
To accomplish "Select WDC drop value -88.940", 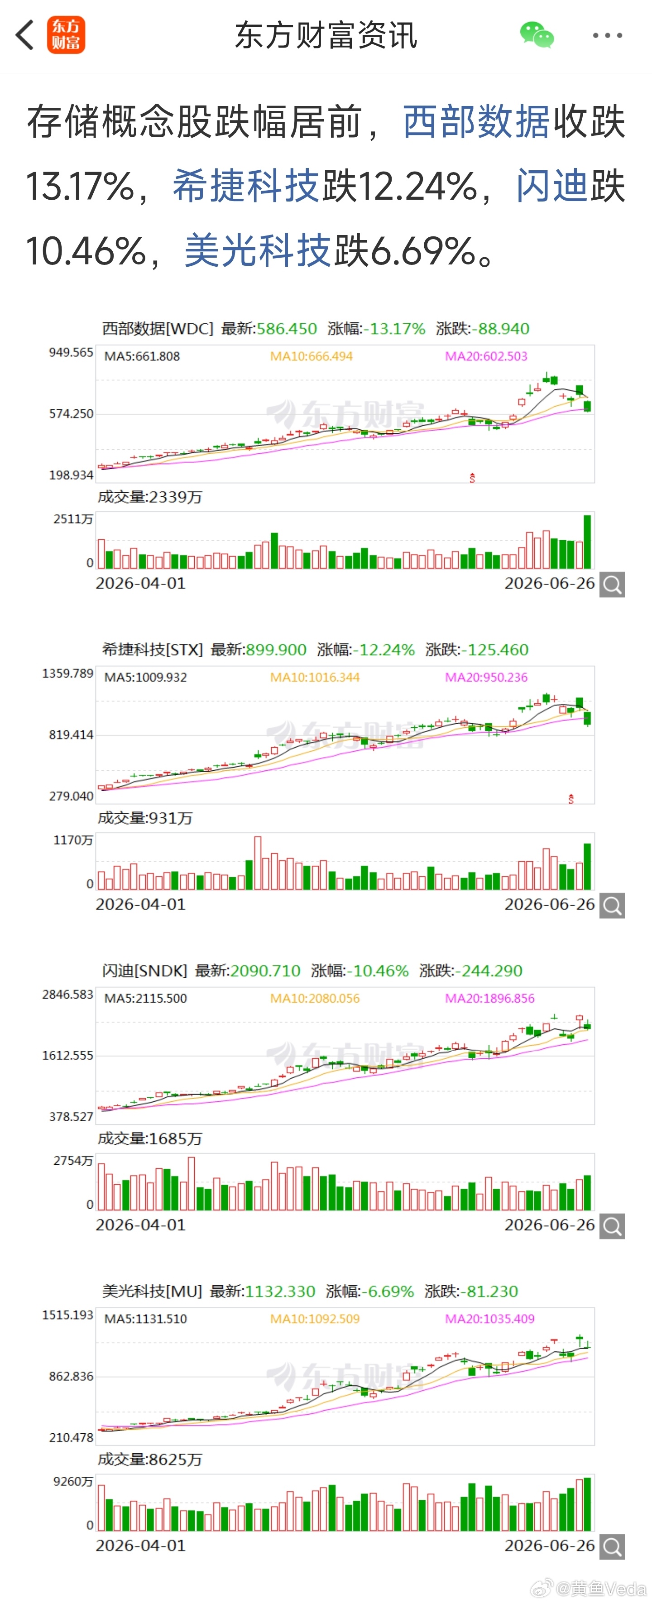I will [501, 329].
